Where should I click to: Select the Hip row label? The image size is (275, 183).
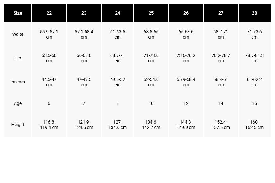click(x=18, y=58)
